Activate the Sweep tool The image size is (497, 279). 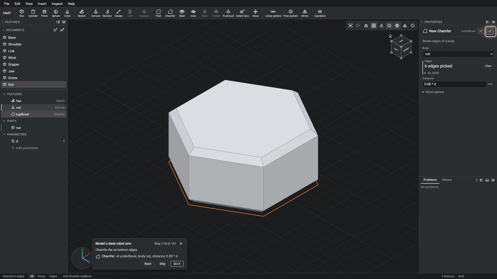click(x=119, y=13)
